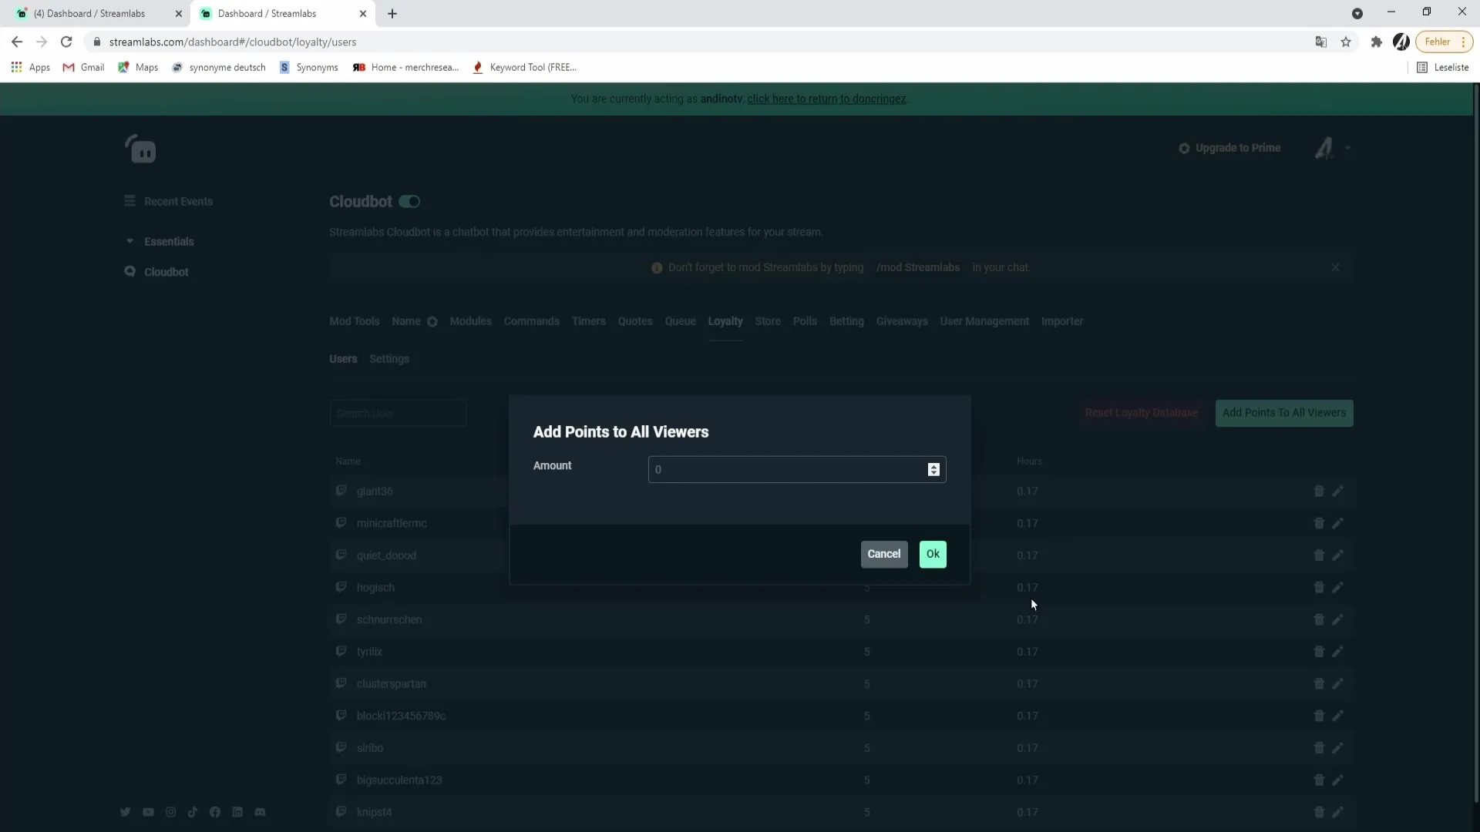Open the Quotes tab

pyautogui.click(x=635, y=321)
